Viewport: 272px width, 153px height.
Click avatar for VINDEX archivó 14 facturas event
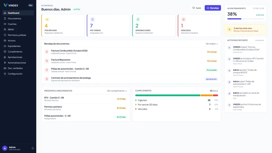(x=229, y=105)
